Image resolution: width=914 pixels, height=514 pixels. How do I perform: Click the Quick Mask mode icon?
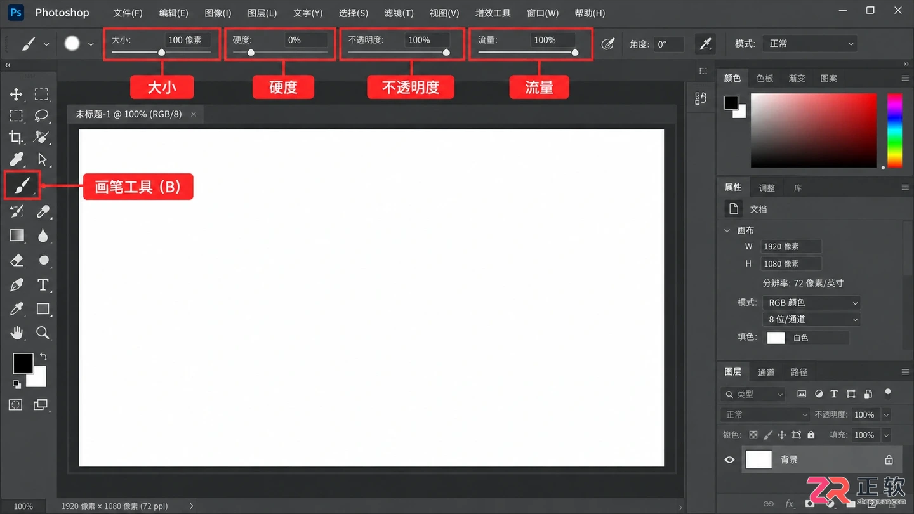pos(16,405)
